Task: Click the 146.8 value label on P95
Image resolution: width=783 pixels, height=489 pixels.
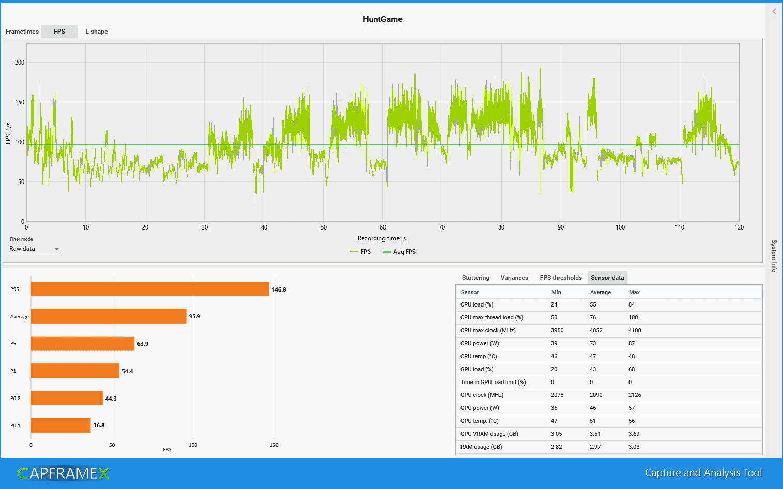Action: [279, 289]
